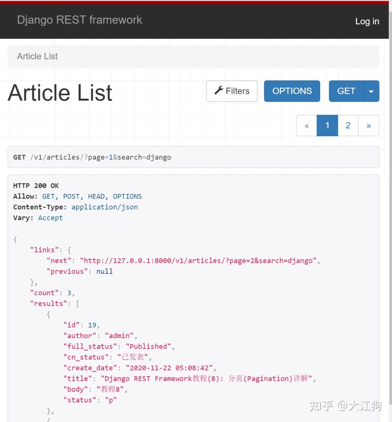
Task: Select the Article List navigation entry
Action: click(x=37, y=56)
